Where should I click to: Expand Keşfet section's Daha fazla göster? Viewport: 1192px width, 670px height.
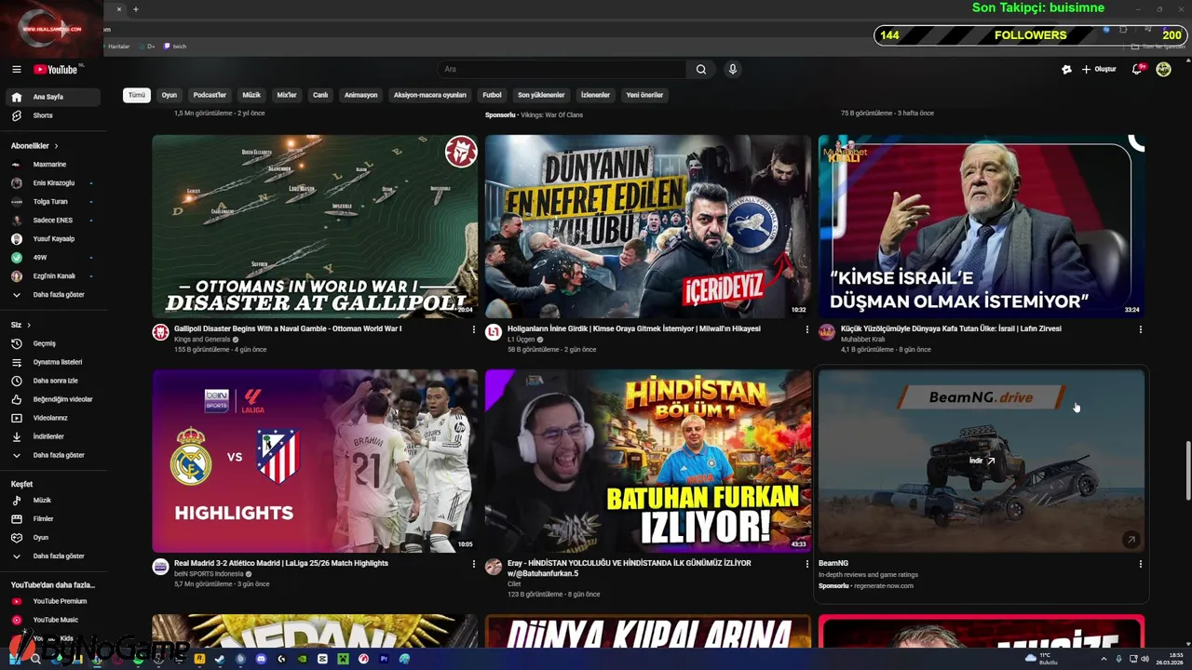coord(54,556)
